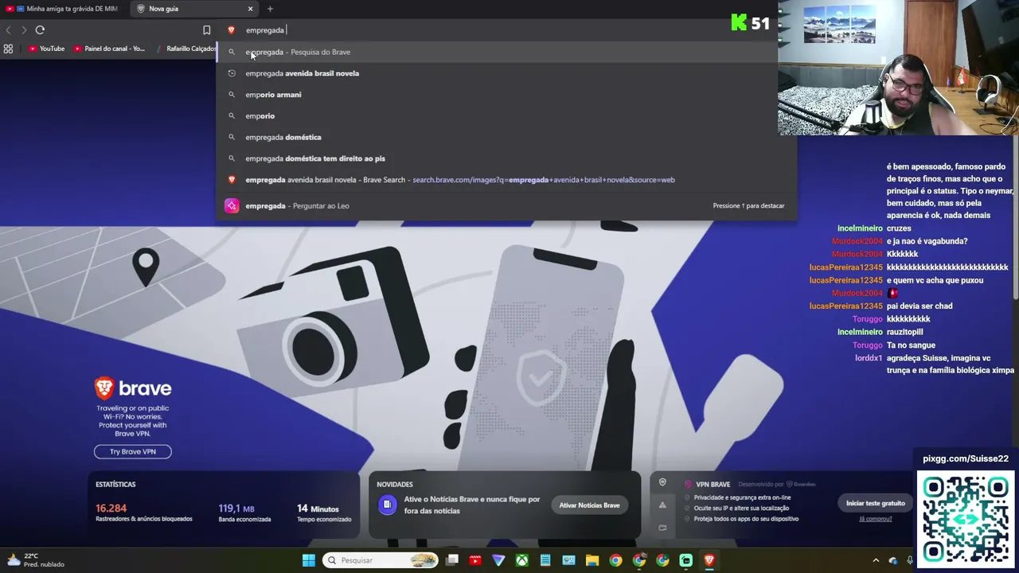This screenshot has height=573, width=1019.
Task: Click the Ativar Notícias Brave button
Action: (x=589, y=505)
